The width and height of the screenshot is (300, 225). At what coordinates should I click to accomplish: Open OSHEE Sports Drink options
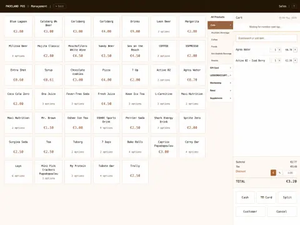(x=106, y=123)
